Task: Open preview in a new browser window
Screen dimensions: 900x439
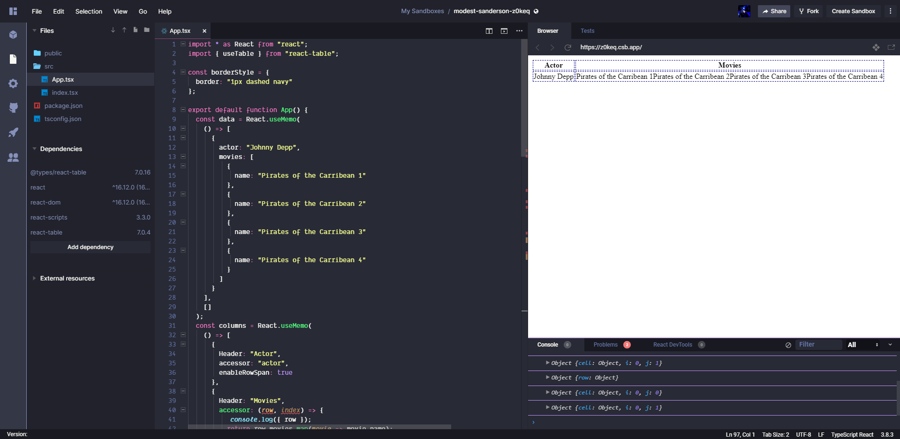Action: [x=892, y=47]
